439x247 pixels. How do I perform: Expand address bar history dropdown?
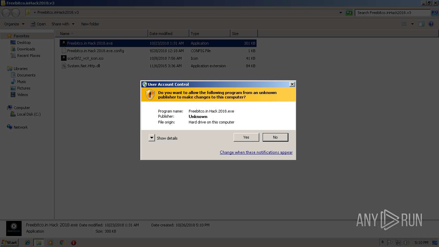[x=341, y=13]
